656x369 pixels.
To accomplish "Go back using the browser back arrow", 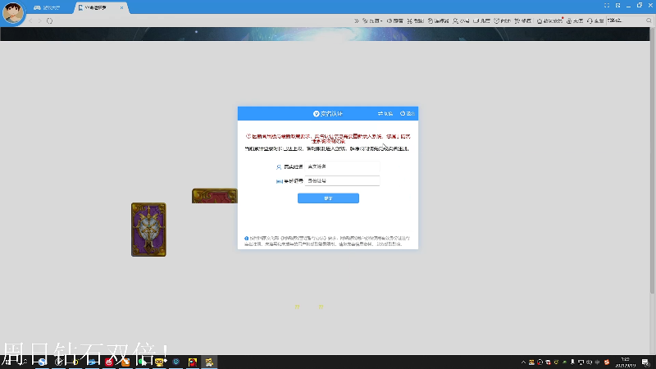I will [30, 21].
